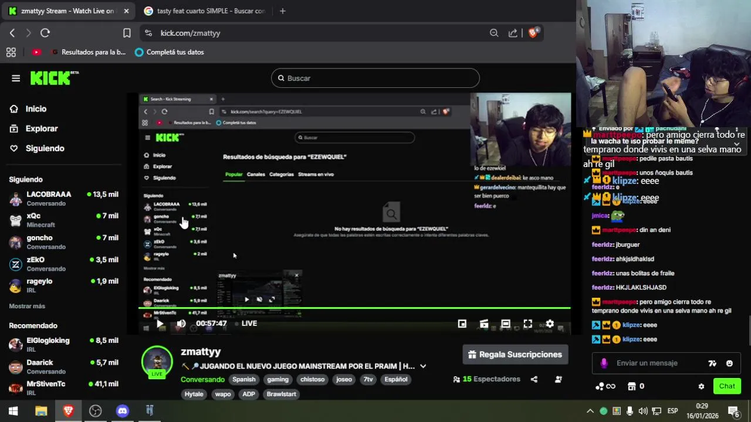Open the Kick hamburger menu
The width and height of the screenshot is (751, 422).
pyautogui.click(x=16, y=78)
